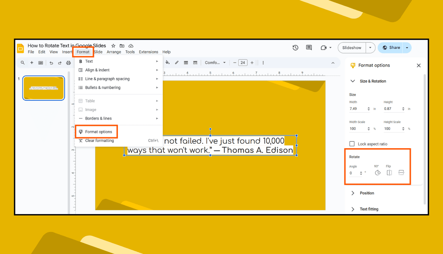Collapse the Size & Rotation section
Image resolution: width=443 pixels, height=254 pixels.
point(353,81)
